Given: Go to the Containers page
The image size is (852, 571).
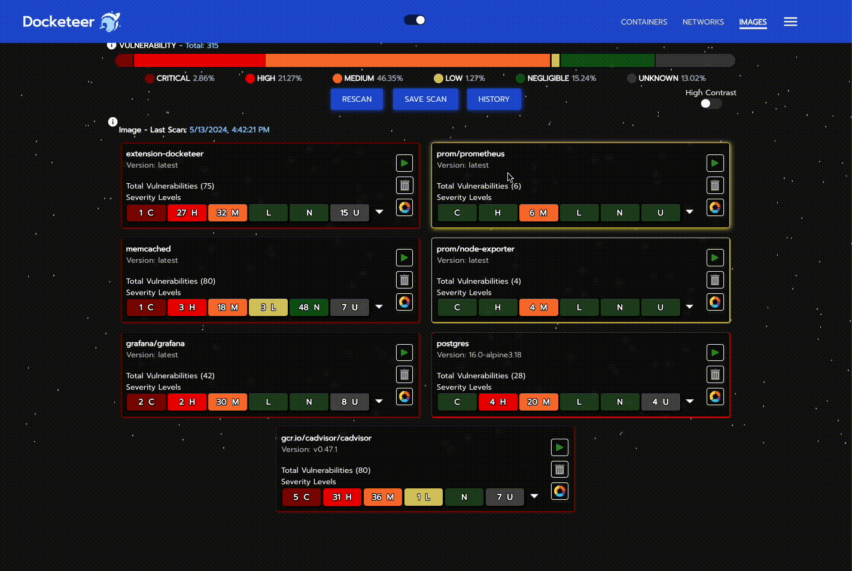Looking at the screenshot, I should [644, 22].
